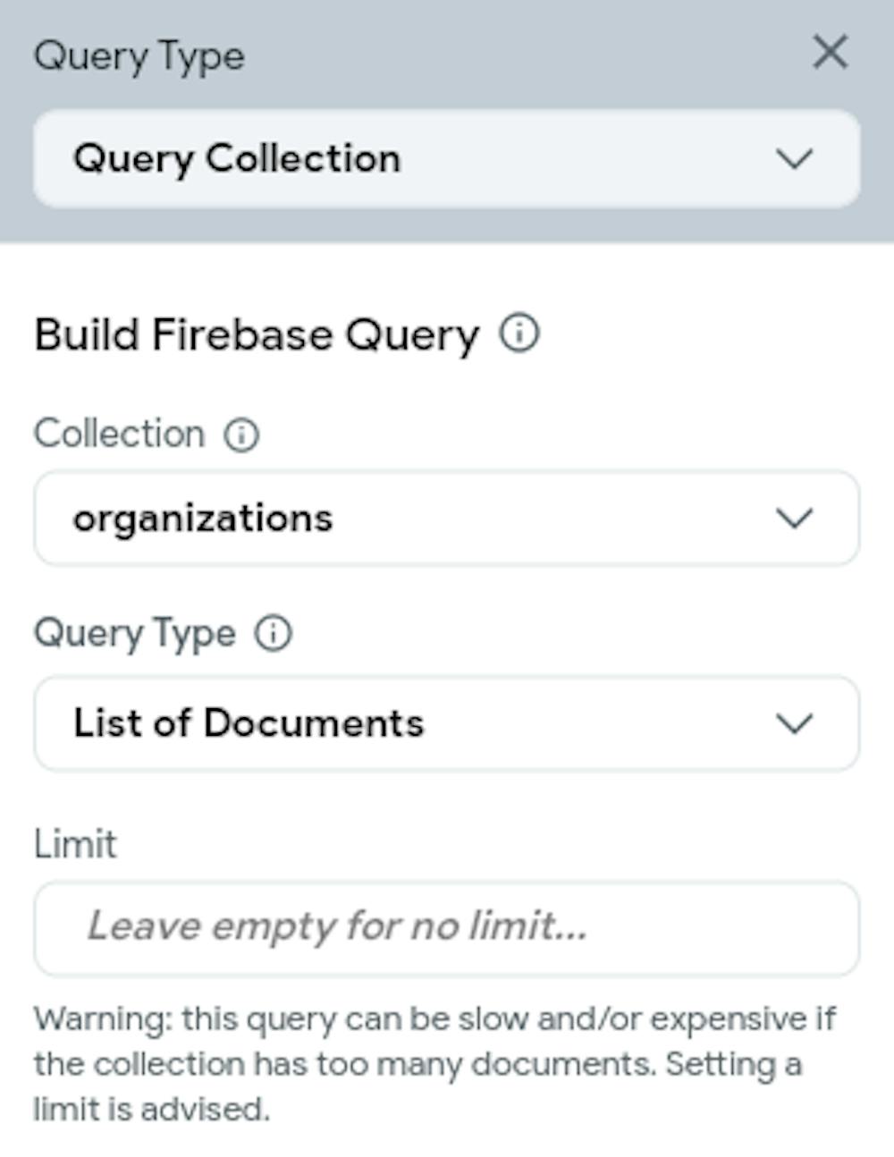Open the Query Collection dropdown
894x1157 pixels.
click(x=447, y=159)
